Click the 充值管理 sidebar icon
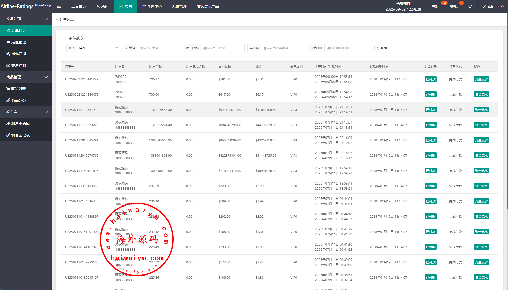This screenshot has width=508, height=290. click(x=8, y=42)
